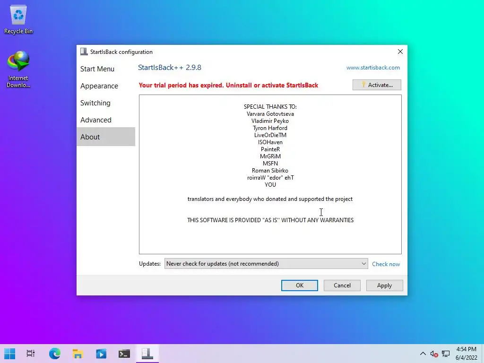Viewport: 484px width, 363px height.
Task: Confirm with the OK button
Action: click(299, 285)
